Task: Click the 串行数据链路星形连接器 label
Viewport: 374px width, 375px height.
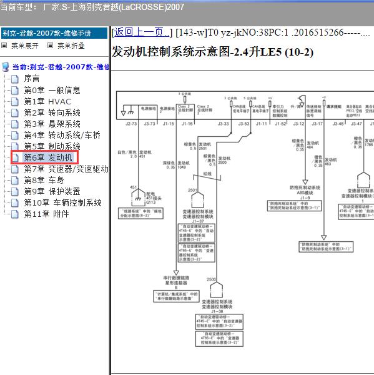Action: click(x=176, y=282)
